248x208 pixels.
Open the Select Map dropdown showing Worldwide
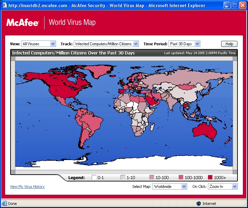[170, 187]
